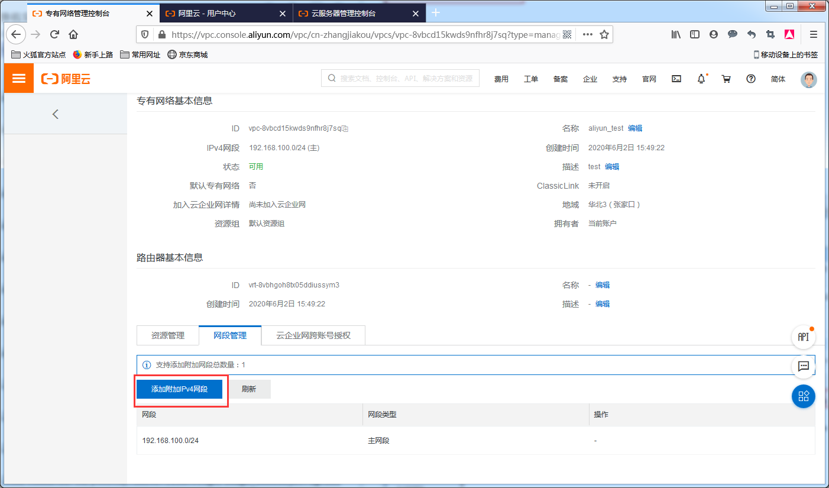The width and height of the screenshot is (829, 488).
Task: Click 编辑 next to the VPC name
Action: click(x=634, y=128)
